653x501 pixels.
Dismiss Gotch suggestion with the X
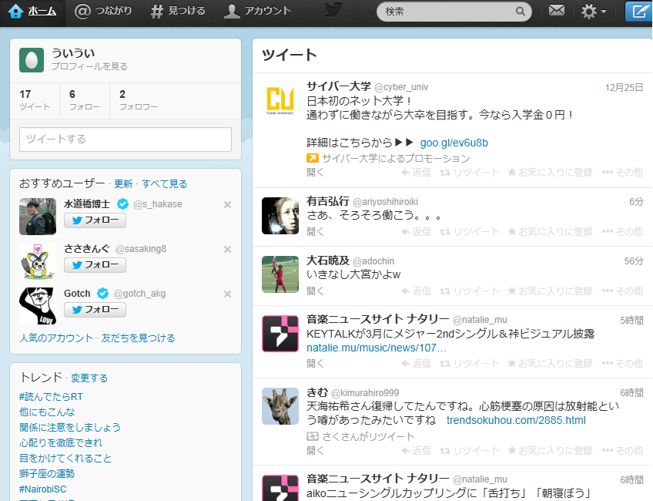pyautogui.click(x=227, y=294)
